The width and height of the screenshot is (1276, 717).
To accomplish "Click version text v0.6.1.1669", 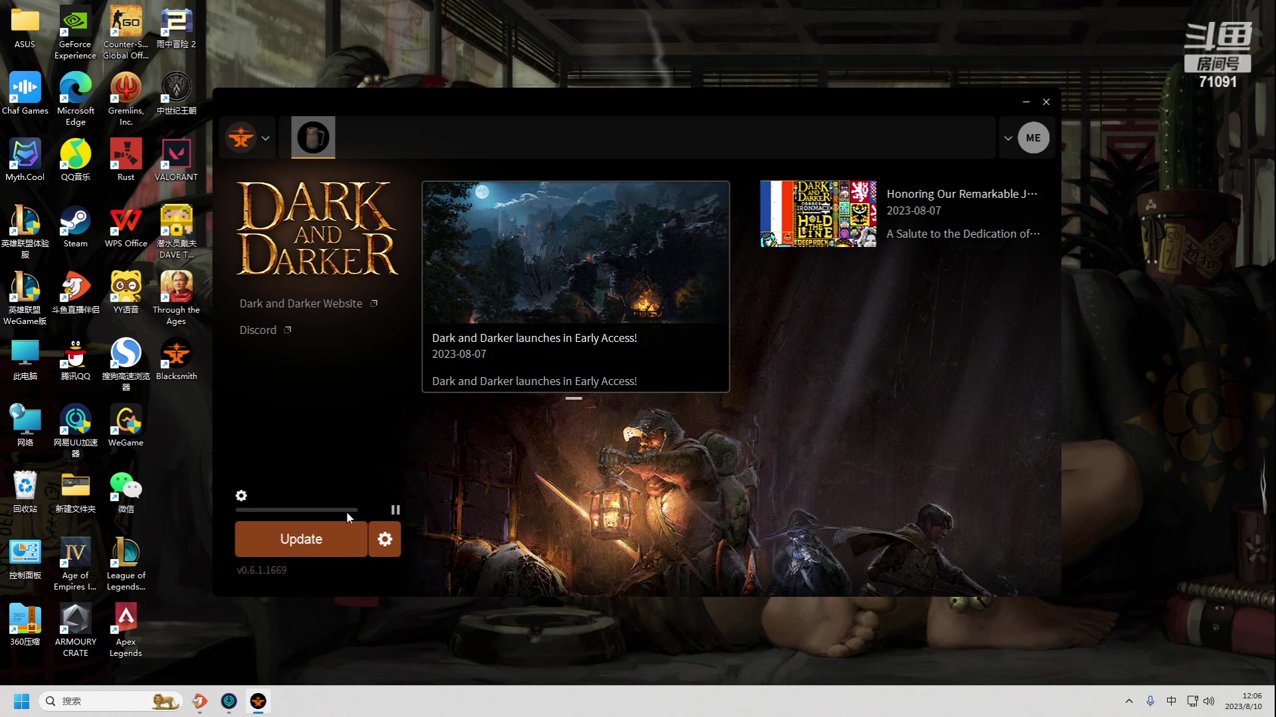I will (x=262, y=570).
